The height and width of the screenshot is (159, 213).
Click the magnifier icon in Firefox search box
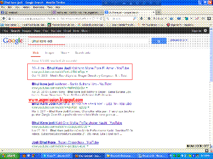coord(135,18)
